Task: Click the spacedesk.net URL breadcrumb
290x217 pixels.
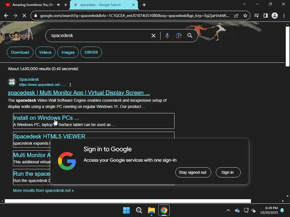Action: tap(42, 85)
